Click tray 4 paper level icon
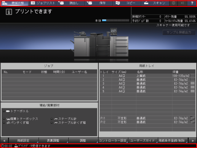This screenshot has width=197, height=148. [192, 87]
